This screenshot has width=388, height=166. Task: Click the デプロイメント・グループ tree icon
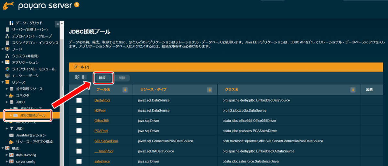tap(7, 36)
